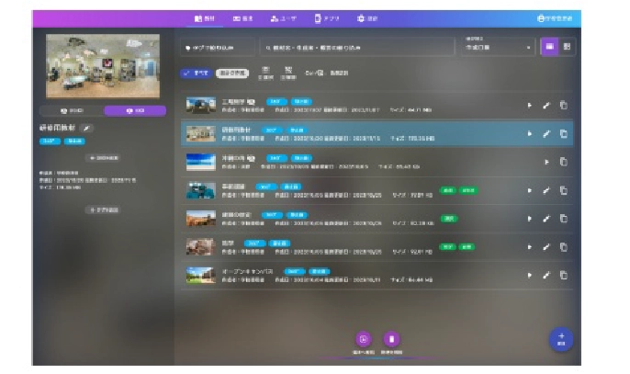Play the オープンキャンパス item
The image size is (630, 374).
coord(530,276)
